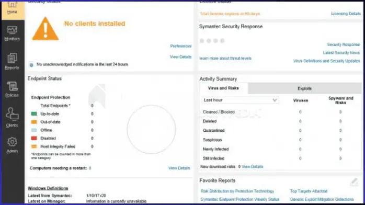Click the Total Endpoints label
Image resolution: width=365 pixels, height=205 pixels.
pos(55,106)
